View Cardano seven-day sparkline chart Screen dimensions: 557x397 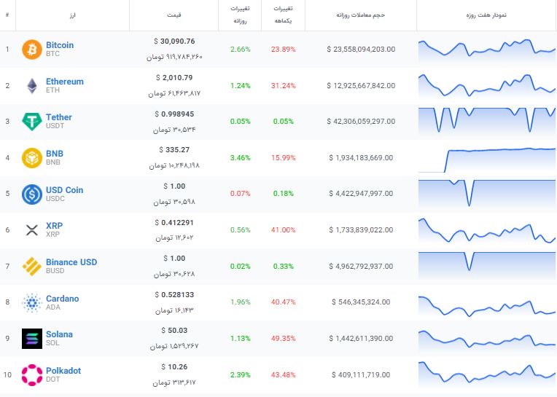tap(487, 306)
